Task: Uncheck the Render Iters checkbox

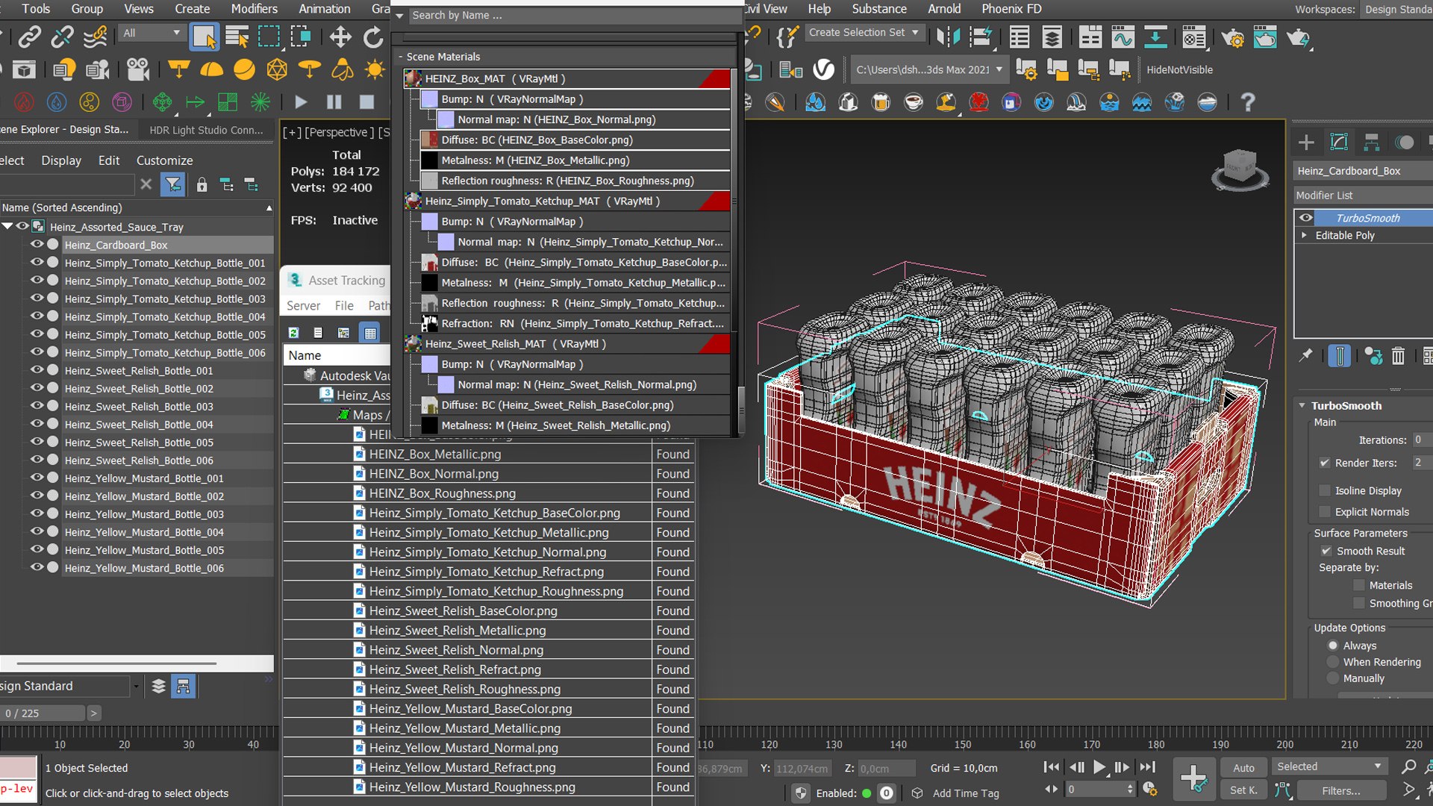Action: [1325, 463]
